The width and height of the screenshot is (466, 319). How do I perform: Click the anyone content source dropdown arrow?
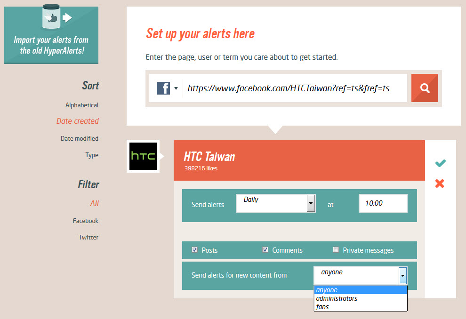point(402,276)
